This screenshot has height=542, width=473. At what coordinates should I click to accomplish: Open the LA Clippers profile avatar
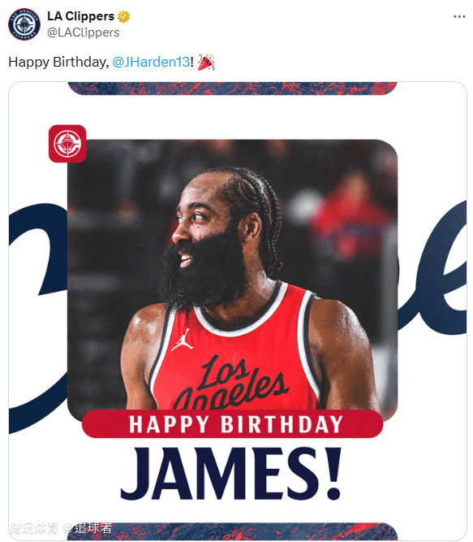24,24
